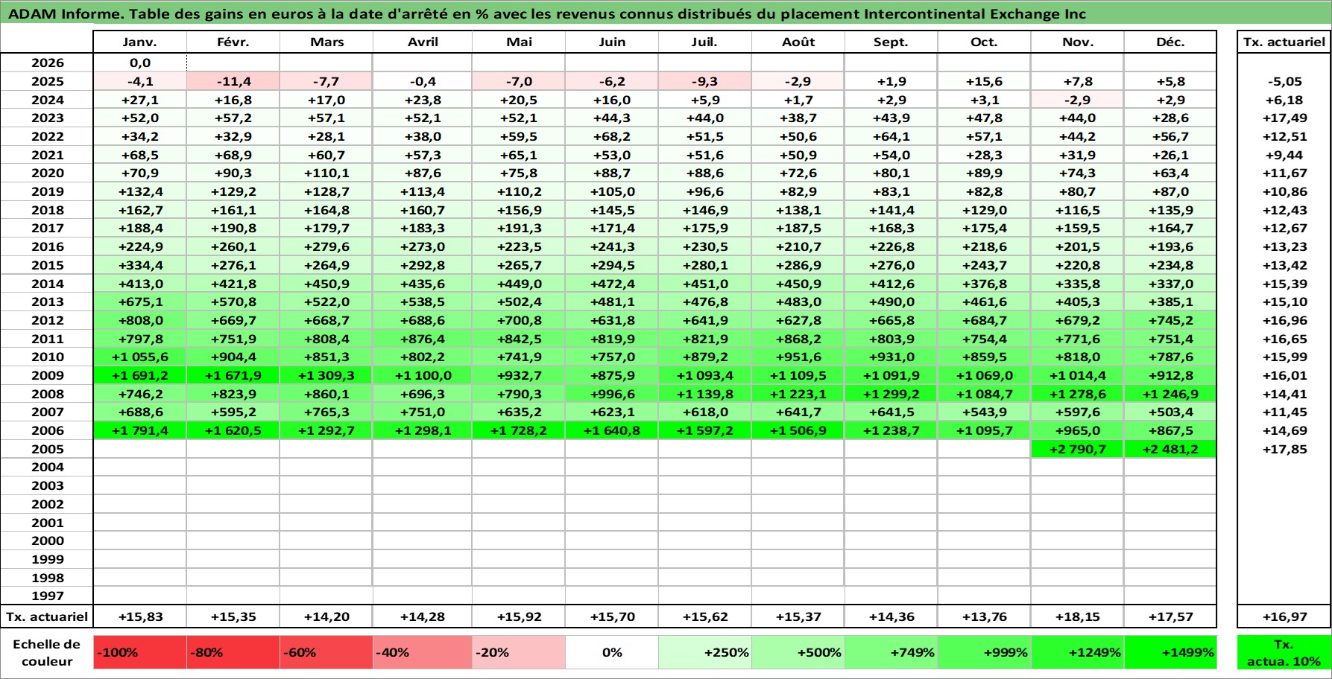Viewport: 1332px width, 679px height.
Task: Click the 0% white scale swatch
Action: coord(612,652)
